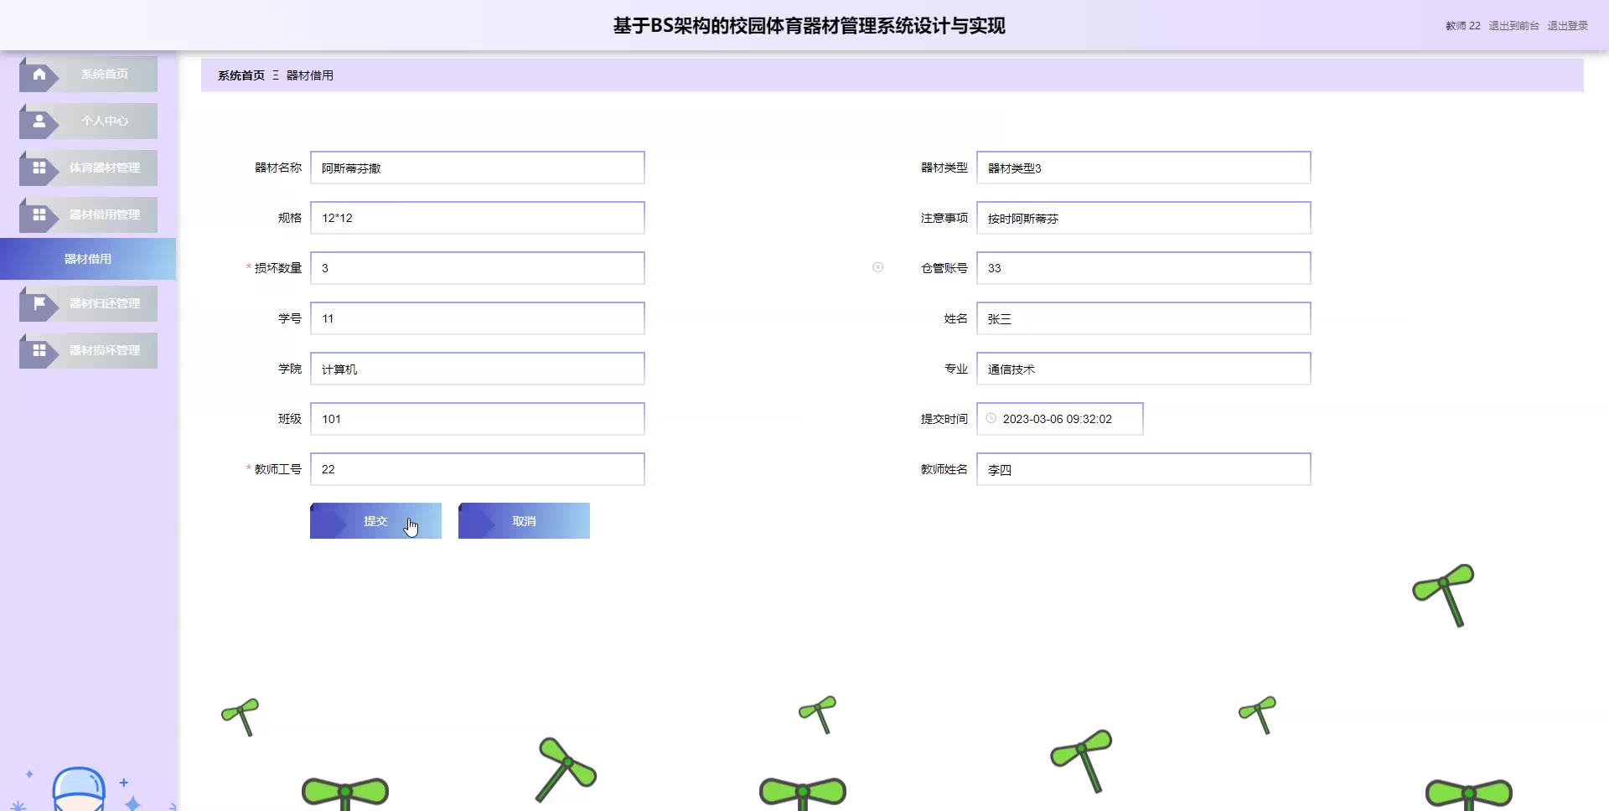
Task: Go to 系统首页 in the breadcrumb
Action: coord(241,75)
